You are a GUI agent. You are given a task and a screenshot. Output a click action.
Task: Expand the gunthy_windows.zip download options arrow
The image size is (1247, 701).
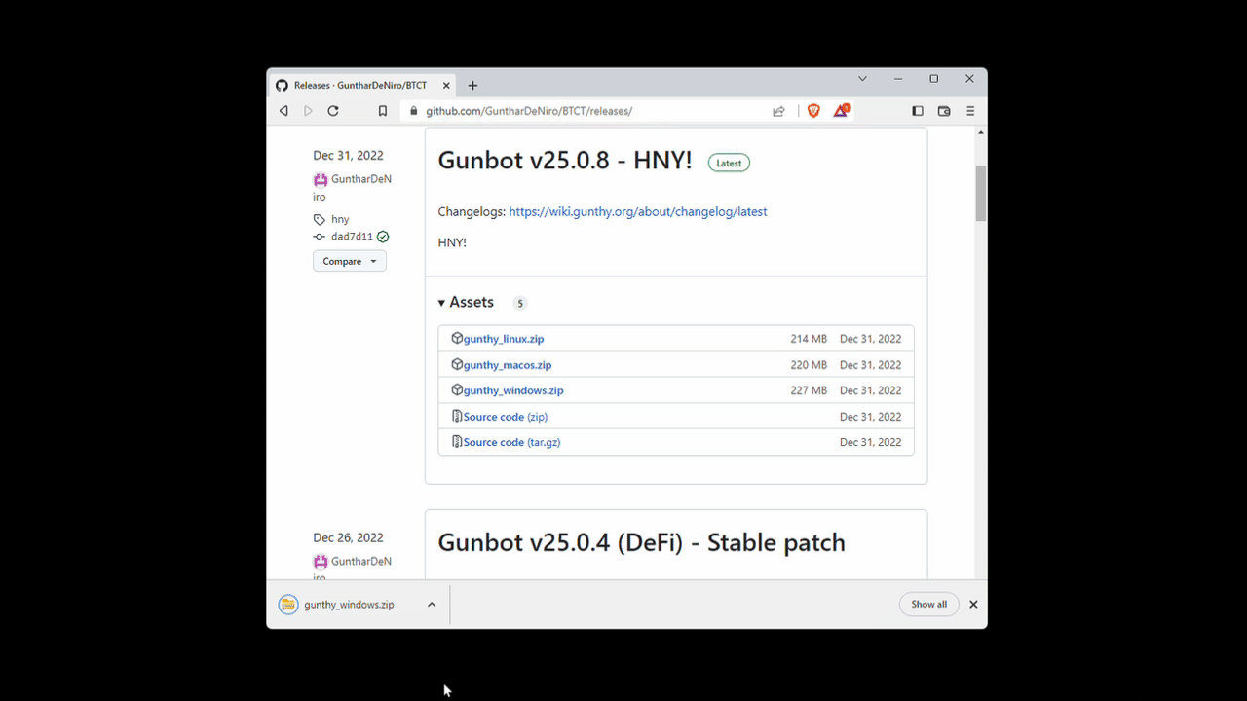(x=432, y=605)
